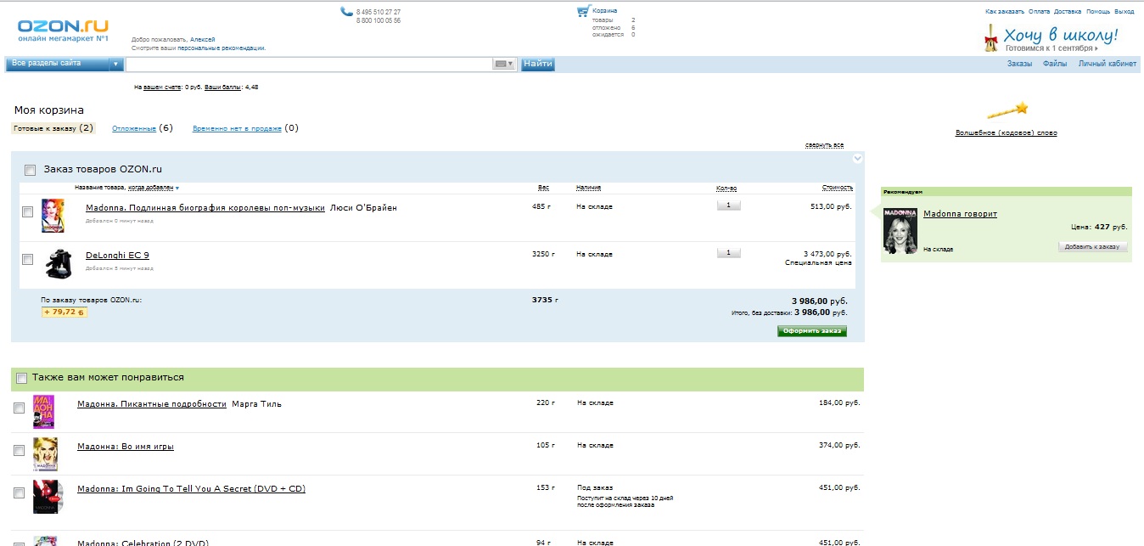The image size is (1144, 546).
Task: Click the Madonna biography book cover image
Action: tap(53, 216)
